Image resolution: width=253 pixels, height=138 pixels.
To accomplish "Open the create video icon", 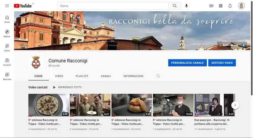I will click(212, 6).
